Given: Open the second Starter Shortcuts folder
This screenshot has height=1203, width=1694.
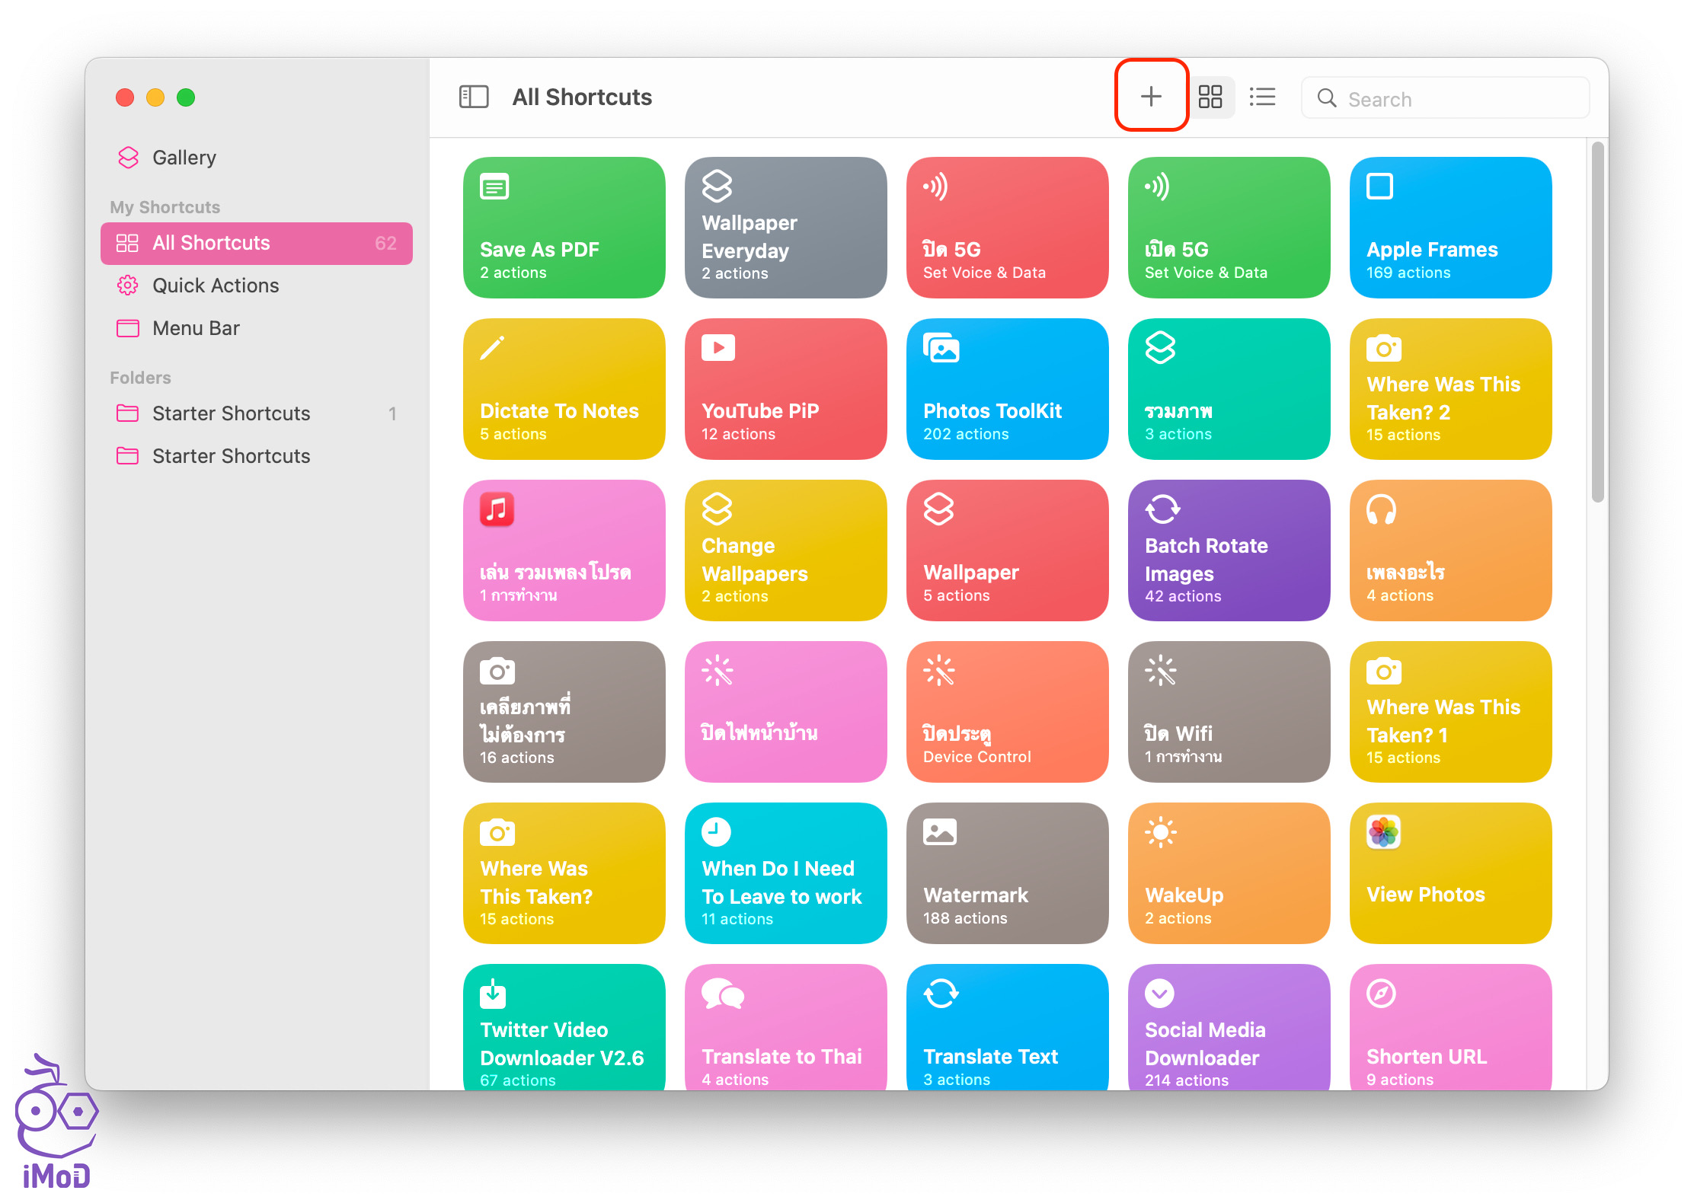Looking at the screenshot, I should 231,456.
